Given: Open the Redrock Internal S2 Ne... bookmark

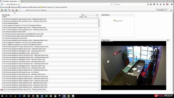Looking at the screenshot, I should (x=61, y=7).
